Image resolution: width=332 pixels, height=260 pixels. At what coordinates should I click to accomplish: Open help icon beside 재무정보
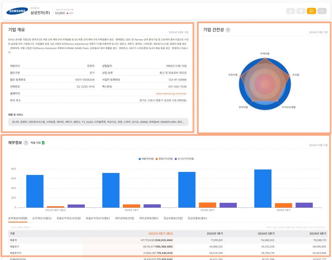point(26,143)
